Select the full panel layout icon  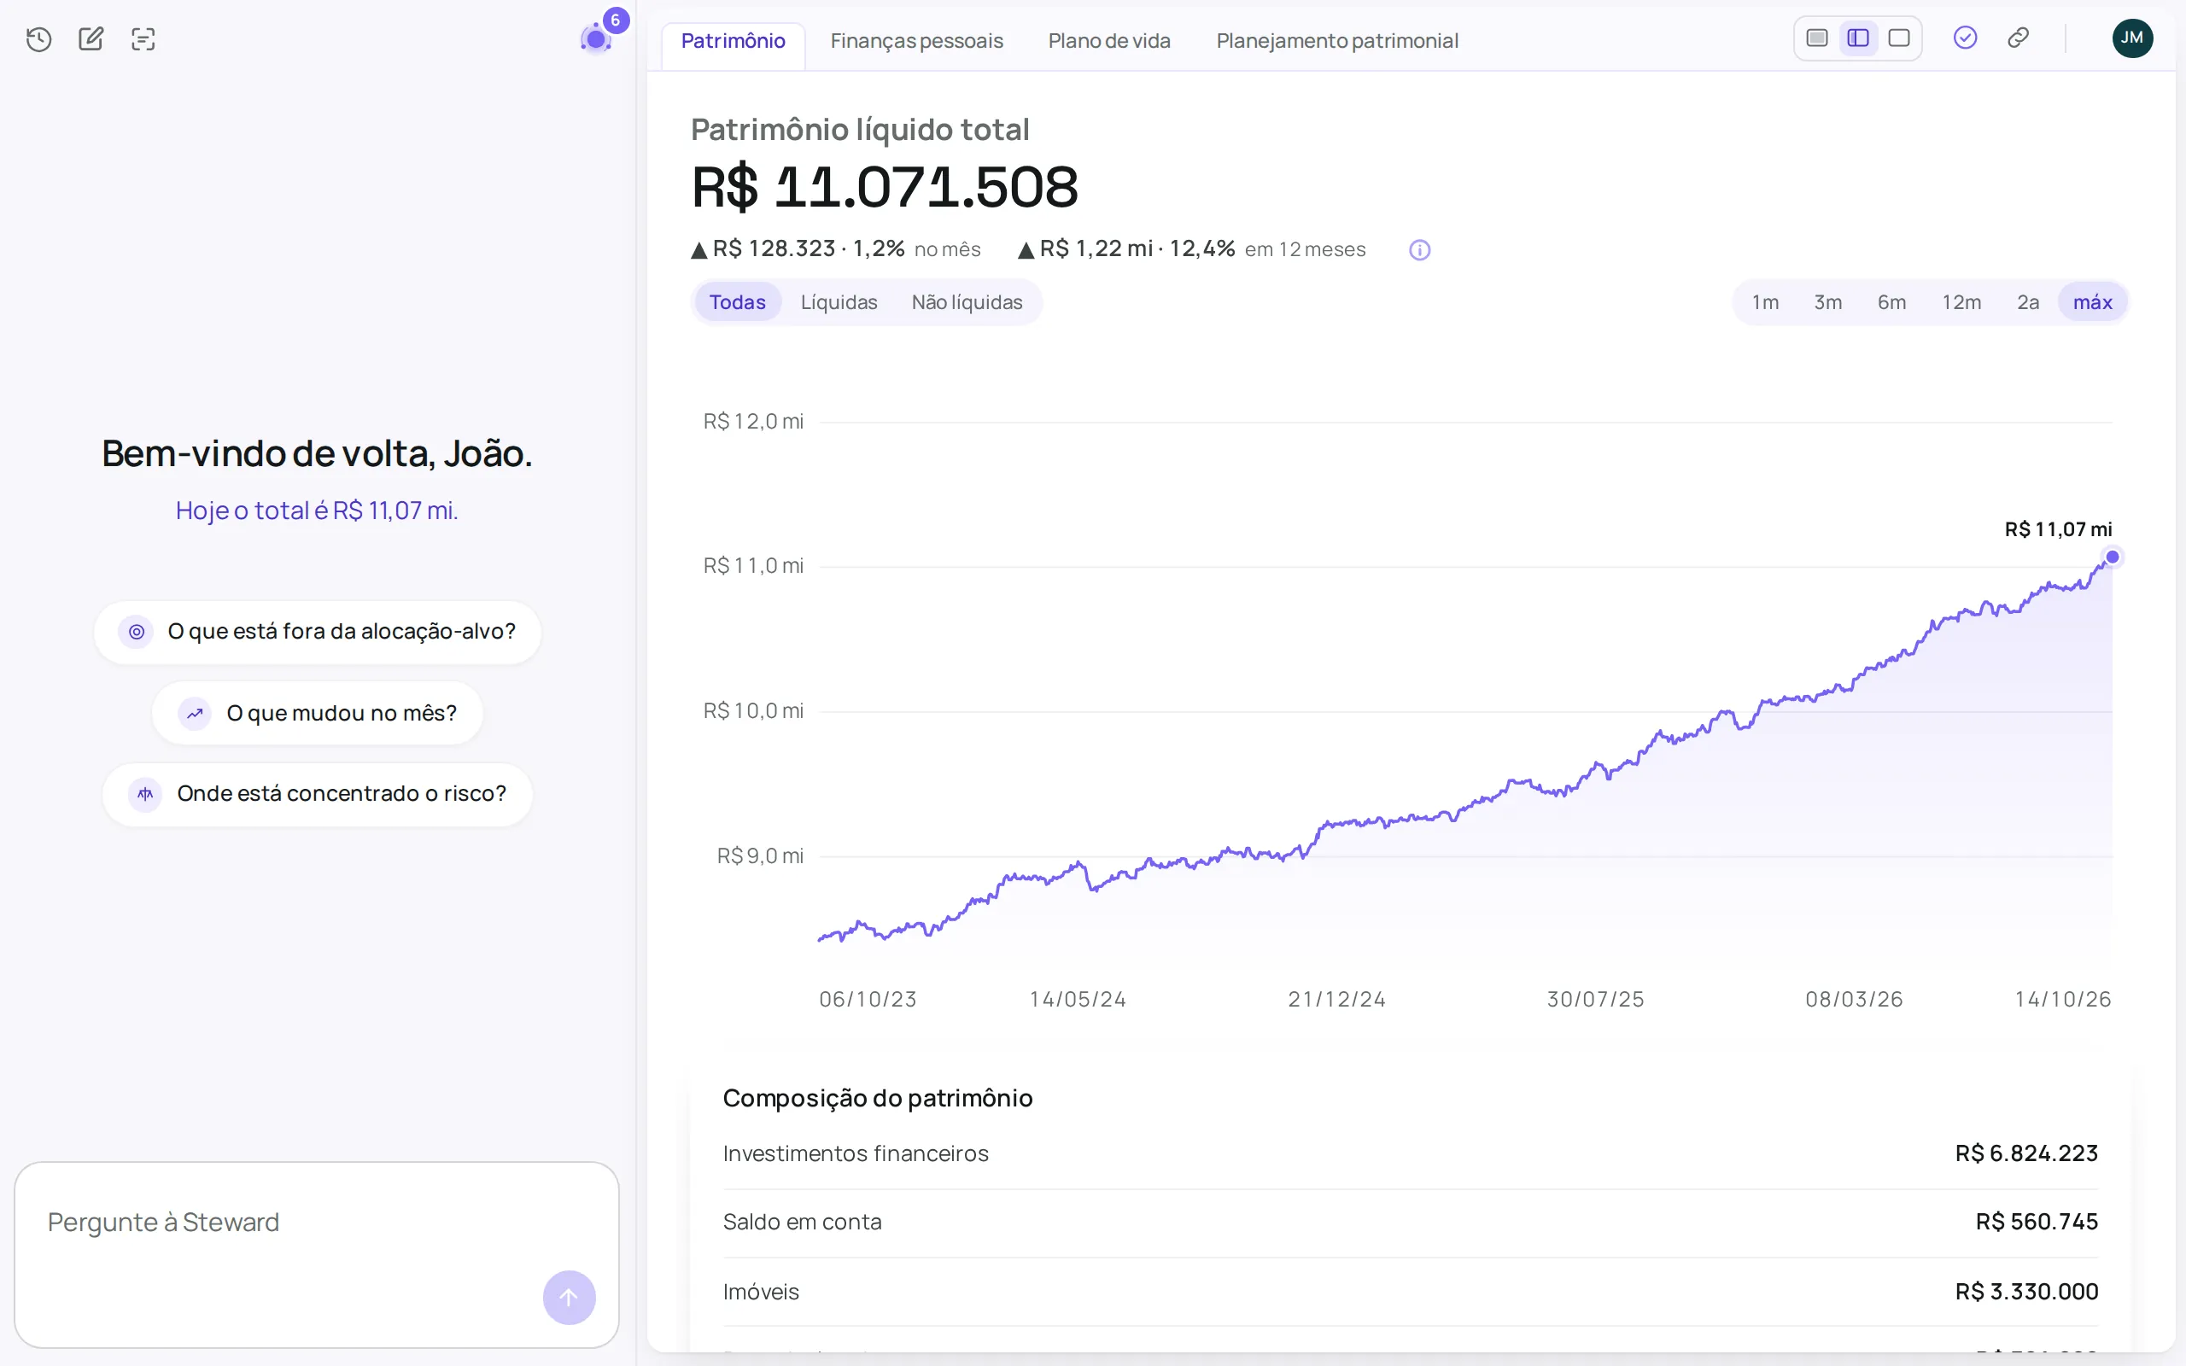click(x=1899, y=38)
